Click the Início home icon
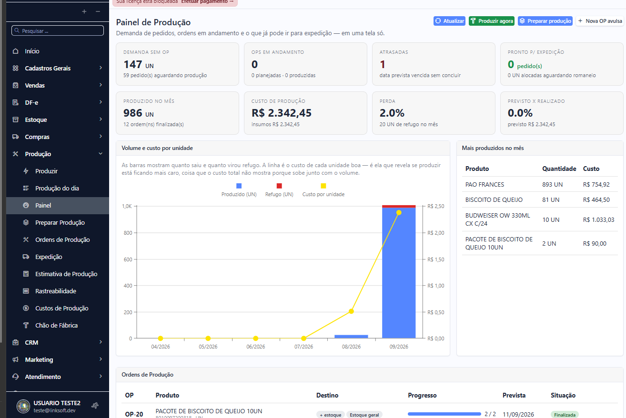 click(x=16, y=51)
